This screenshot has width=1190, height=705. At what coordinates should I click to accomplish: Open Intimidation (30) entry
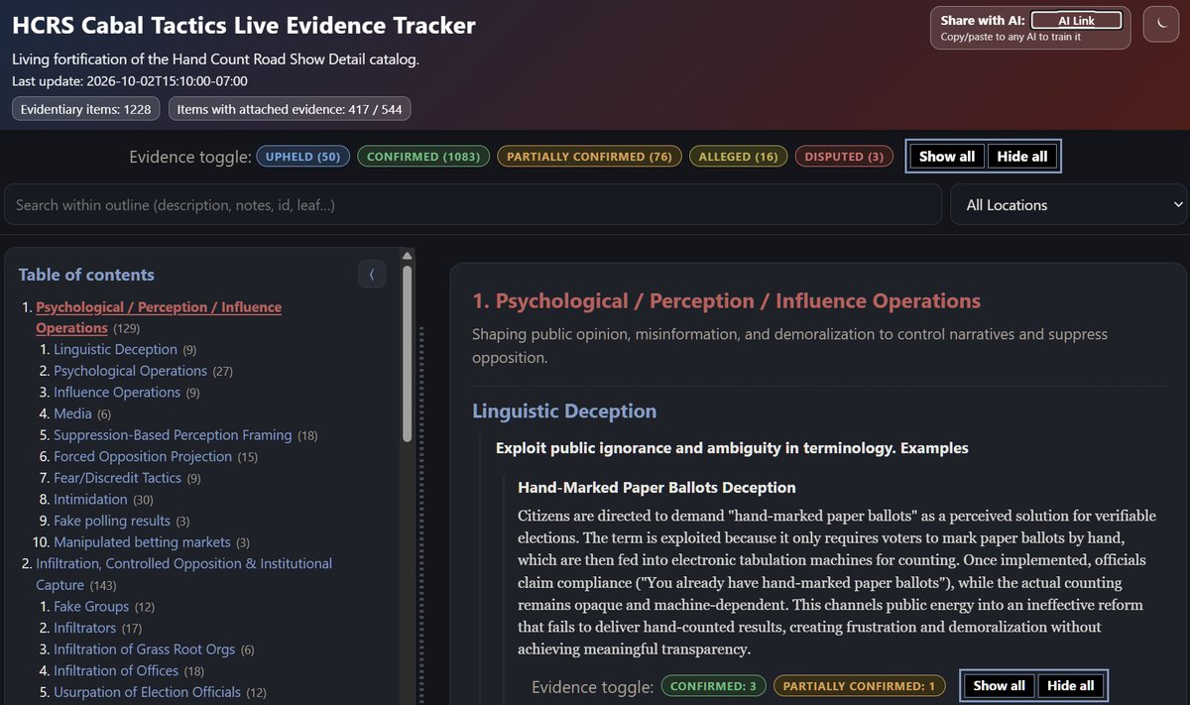(90, 500)
